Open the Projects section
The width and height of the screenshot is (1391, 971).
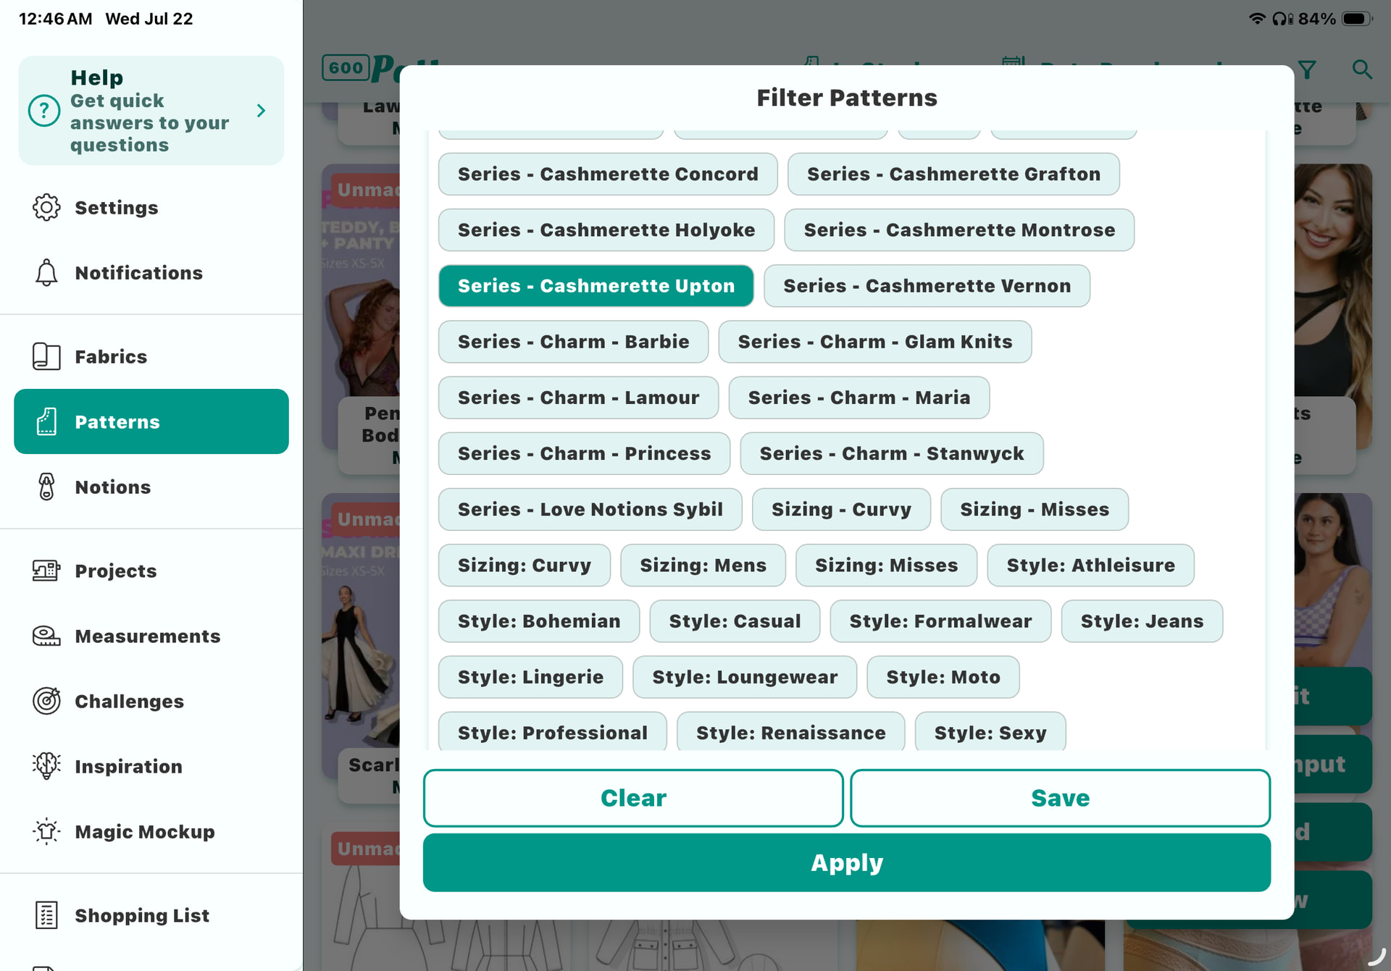click(x=151, y=571)
